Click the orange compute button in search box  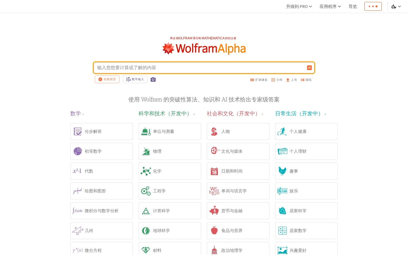[x=309, y=68]
